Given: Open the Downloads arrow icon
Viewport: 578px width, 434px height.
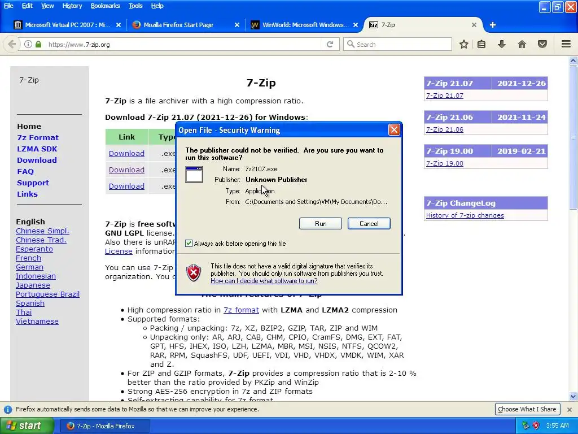Looking at the screenshot, I should [502, 44].
